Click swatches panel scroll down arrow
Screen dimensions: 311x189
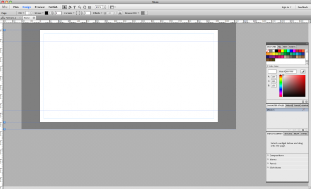pyautogui.click(x=307, y=63)
